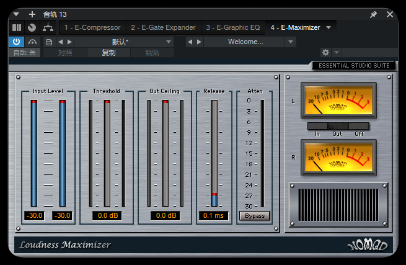Image resolution: width=406 pixels, height=265 pixels.
Task: Click the 0.1 ms release value
Action: point(214,216)
